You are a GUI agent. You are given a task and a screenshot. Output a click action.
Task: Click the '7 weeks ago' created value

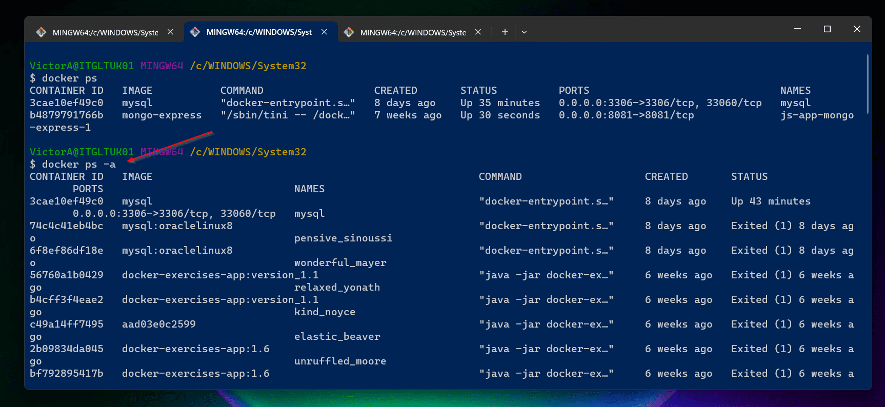tap(408, 115)
